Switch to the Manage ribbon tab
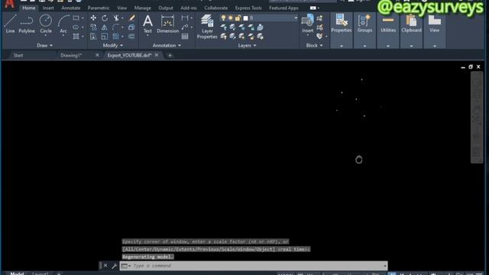489x275 pixels. [x=143, y=8]
